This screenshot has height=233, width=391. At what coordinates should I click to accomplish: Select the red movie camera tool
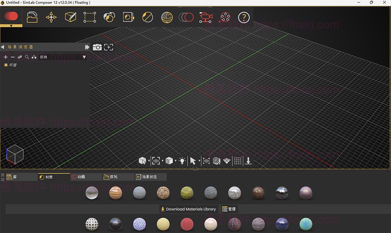tap(205, 17)
